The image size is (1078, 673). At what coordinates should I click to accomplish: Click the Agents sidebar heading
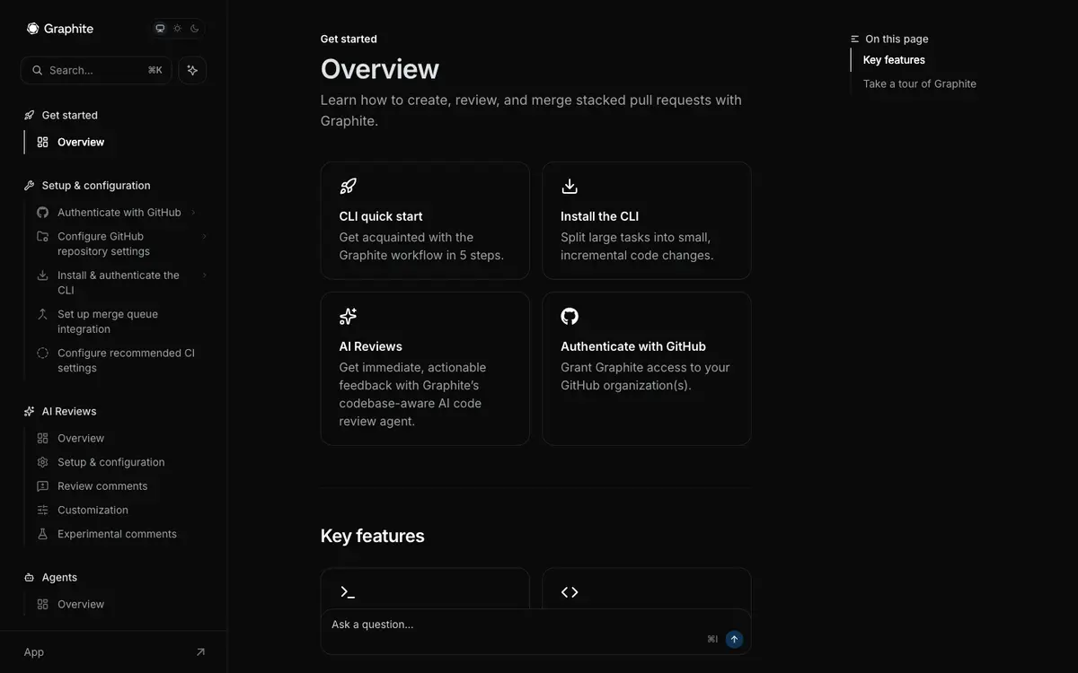click(59, 577)
